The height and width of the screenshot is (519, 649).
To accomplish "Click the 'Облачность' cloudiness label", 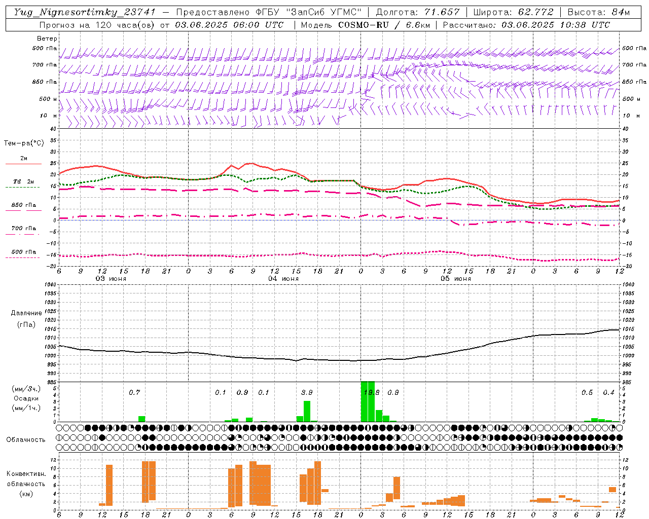I will (26, 440).
